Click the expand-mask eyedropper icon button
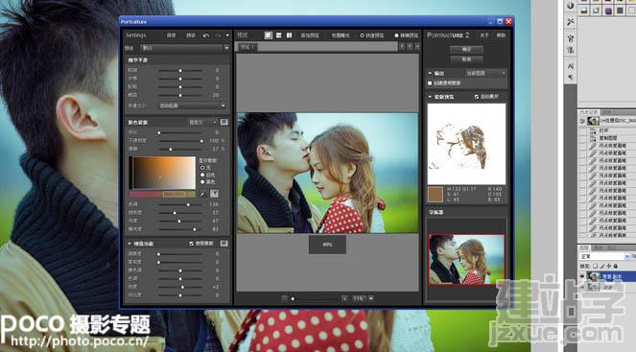Screen dimensions: 636x352 coord(214,194)
